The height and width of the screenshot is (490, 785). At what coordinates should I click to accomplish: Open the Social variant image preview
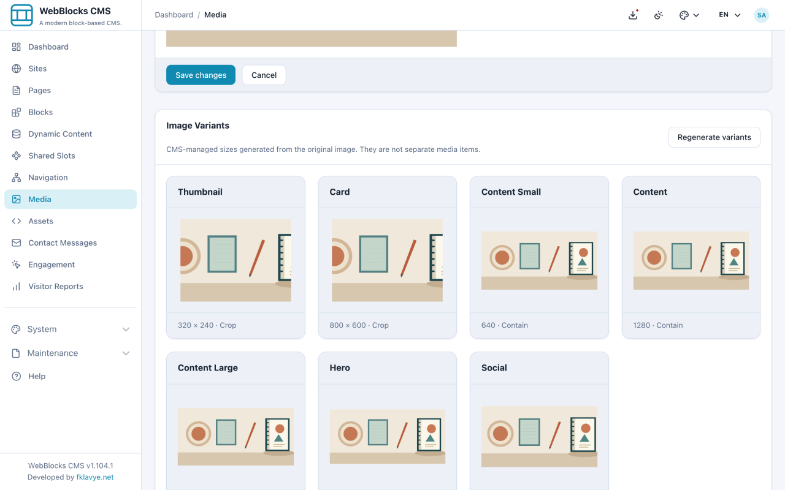(539, 437)
